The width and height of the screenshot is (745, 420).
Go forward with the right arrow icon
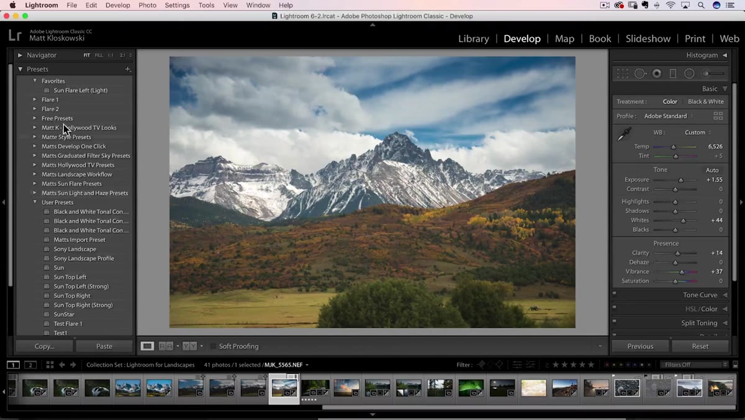[73, 365]
